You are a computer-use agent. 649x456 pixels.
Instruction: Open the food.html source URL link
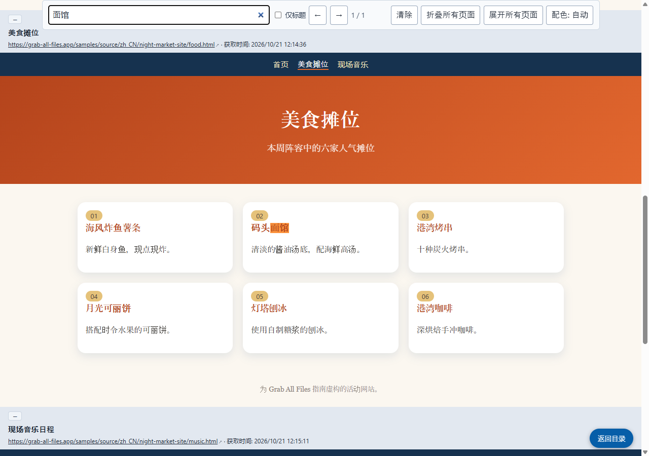(112, 45)
